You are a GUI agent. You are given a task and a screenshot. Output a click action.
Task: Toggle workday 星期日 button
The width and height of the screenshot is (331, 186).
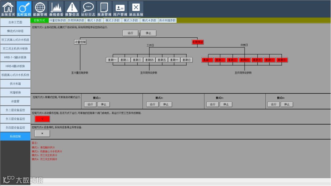point(187,60)
